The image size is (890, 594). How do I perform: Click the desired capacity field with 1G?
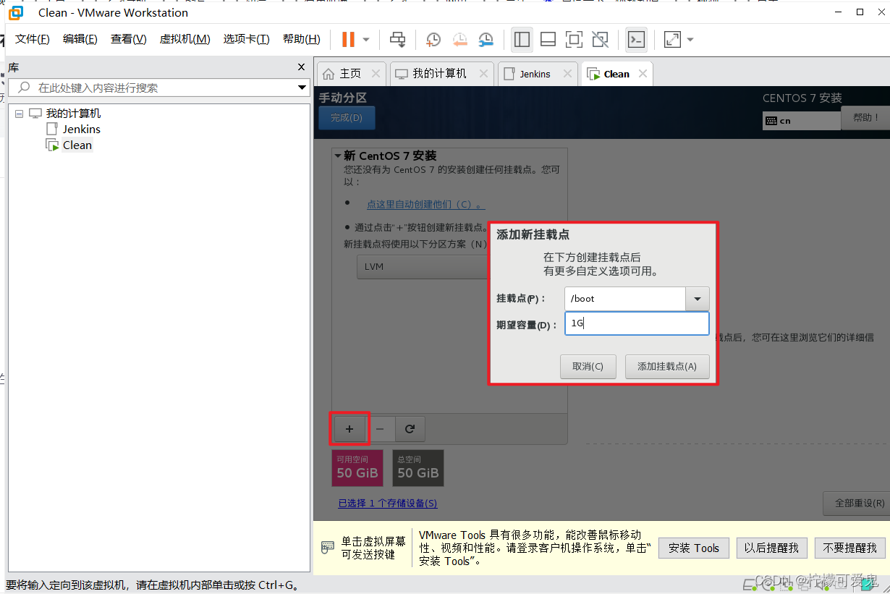[x=637, y=323]
